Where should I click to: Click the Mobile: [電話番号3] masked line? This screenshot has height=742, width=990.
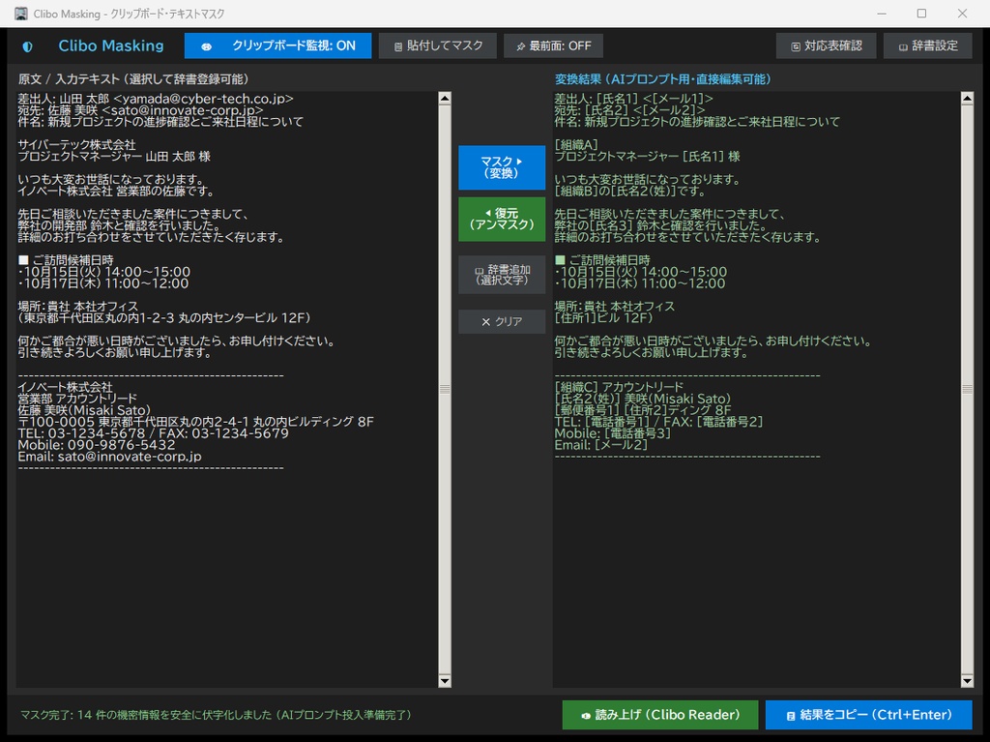click(x=612, y=433)
